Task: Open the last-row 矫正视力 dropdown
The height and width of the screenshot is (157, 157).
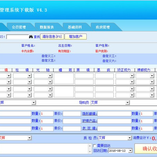Action: (x=132, y=95)
